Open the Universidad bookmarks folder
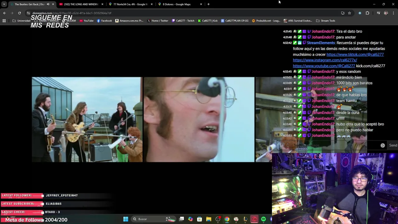Screen dimensions: 398x224 pyautogui.click(x=21, y=21)
